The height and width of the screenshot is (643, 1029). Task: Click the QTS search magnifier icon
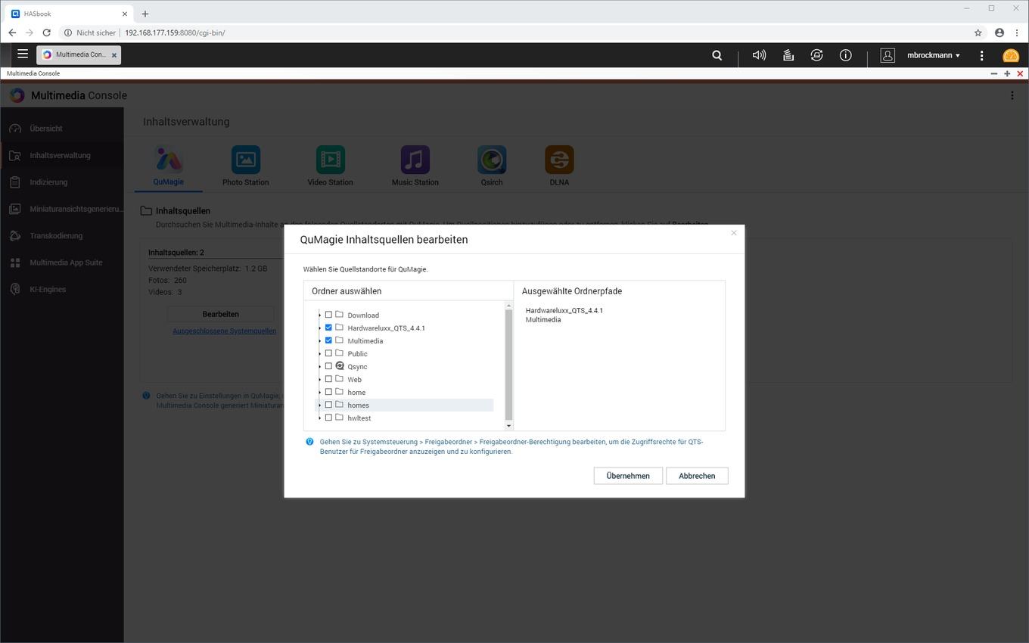717,55
